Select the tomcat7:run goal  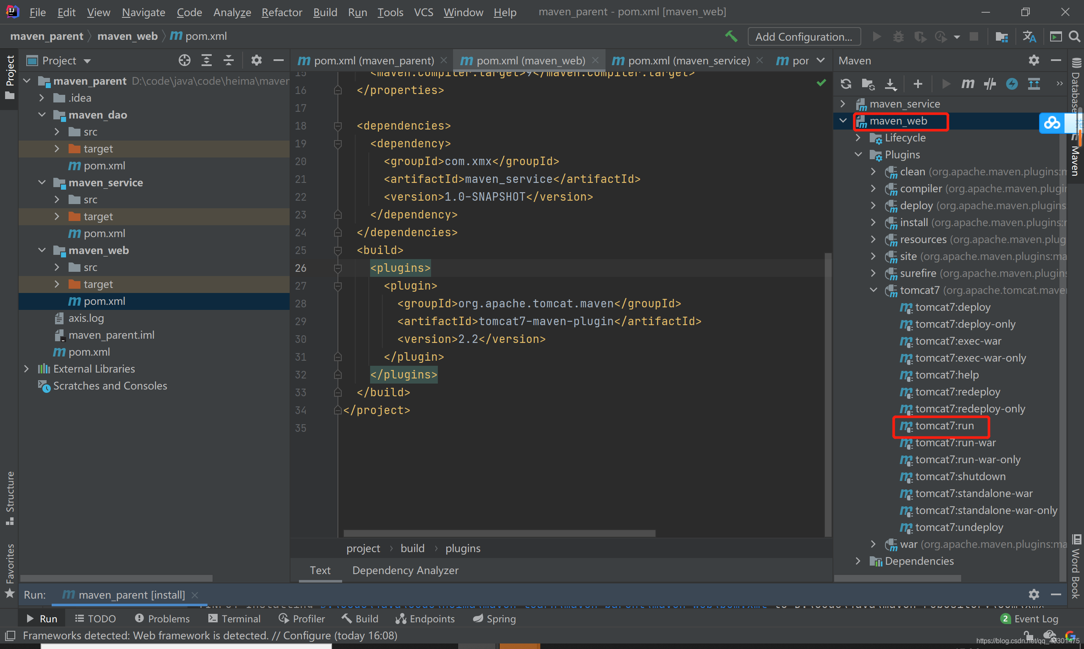944,425
